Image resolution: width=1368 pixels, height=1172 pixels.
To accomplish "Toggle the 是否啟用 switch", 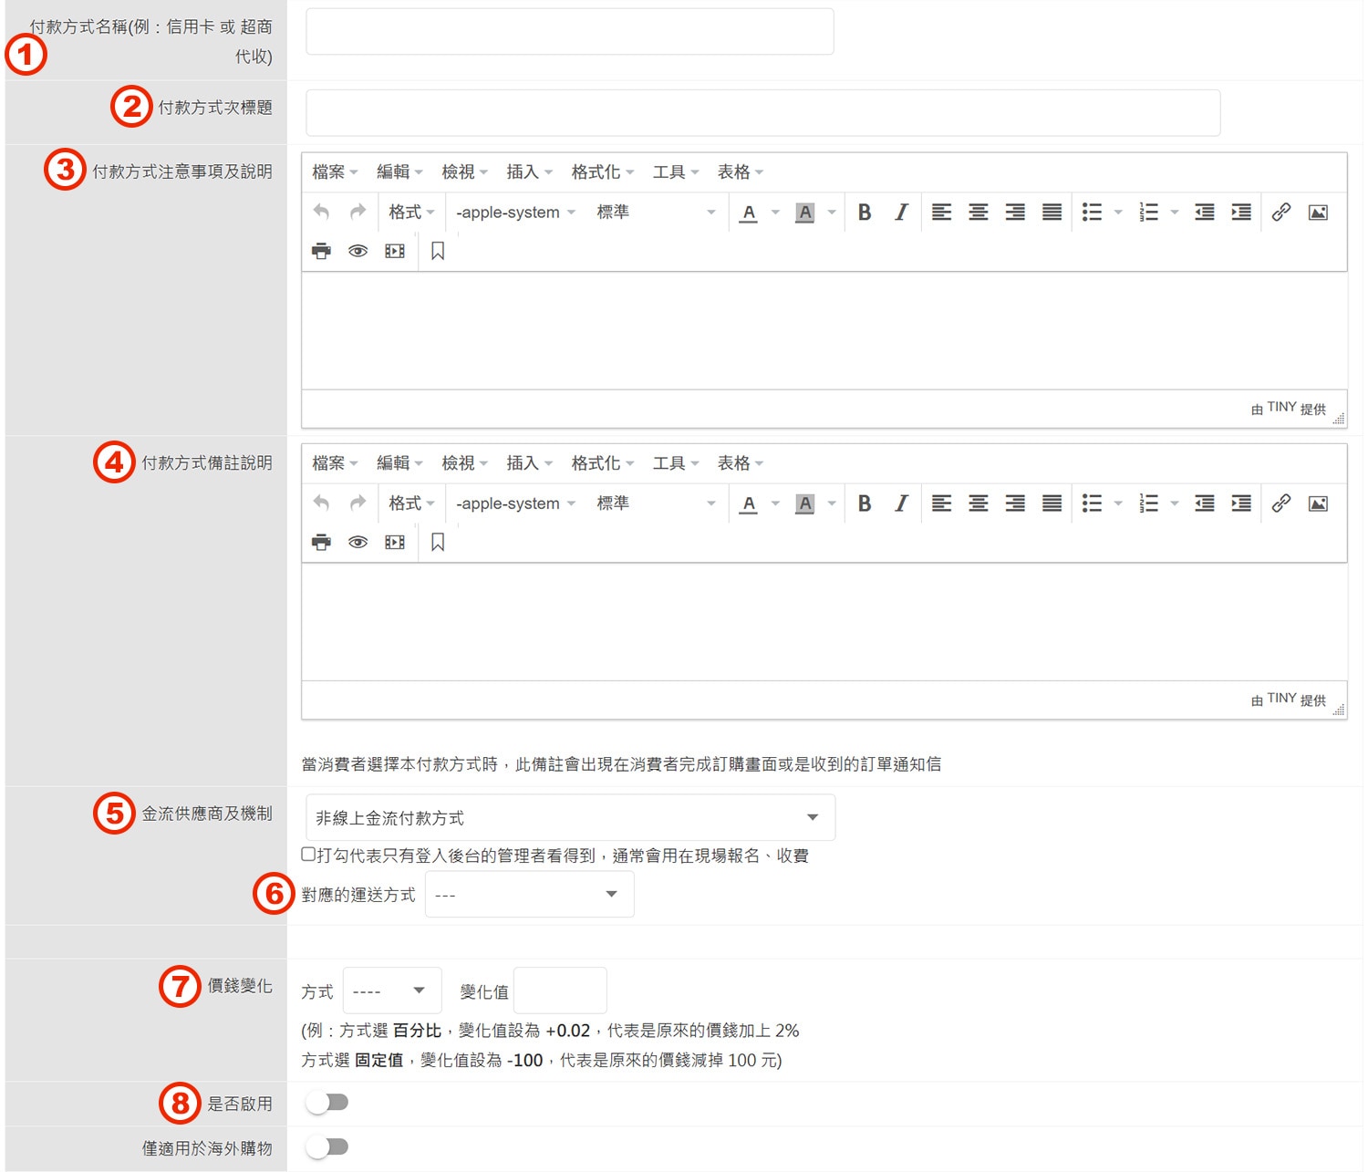I will click(327, 1103).
